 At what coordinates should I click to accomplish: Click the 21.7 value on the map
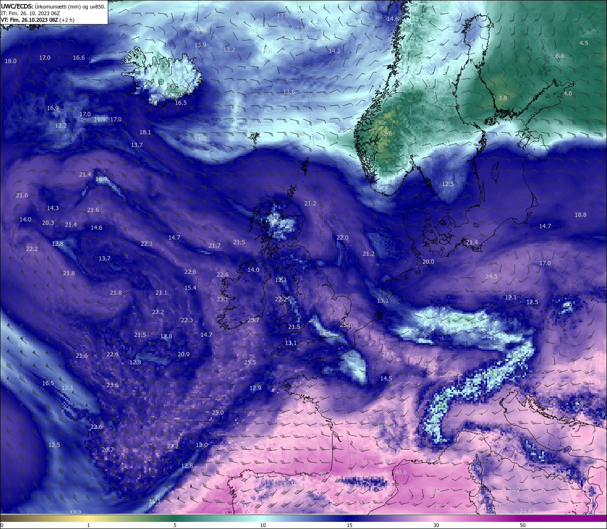pyautogui.click(x=214, y=246)
